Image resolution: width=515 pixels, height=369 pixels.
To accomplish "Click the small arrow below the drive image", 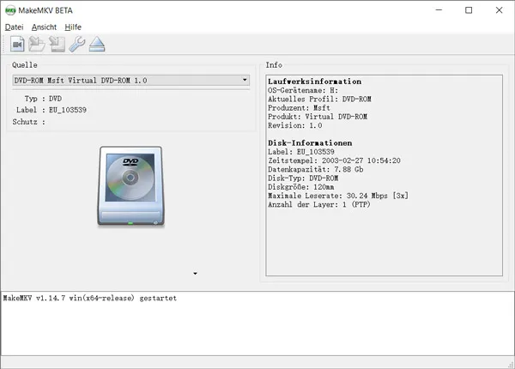I will pyautogui.click(x=196, y=274).
